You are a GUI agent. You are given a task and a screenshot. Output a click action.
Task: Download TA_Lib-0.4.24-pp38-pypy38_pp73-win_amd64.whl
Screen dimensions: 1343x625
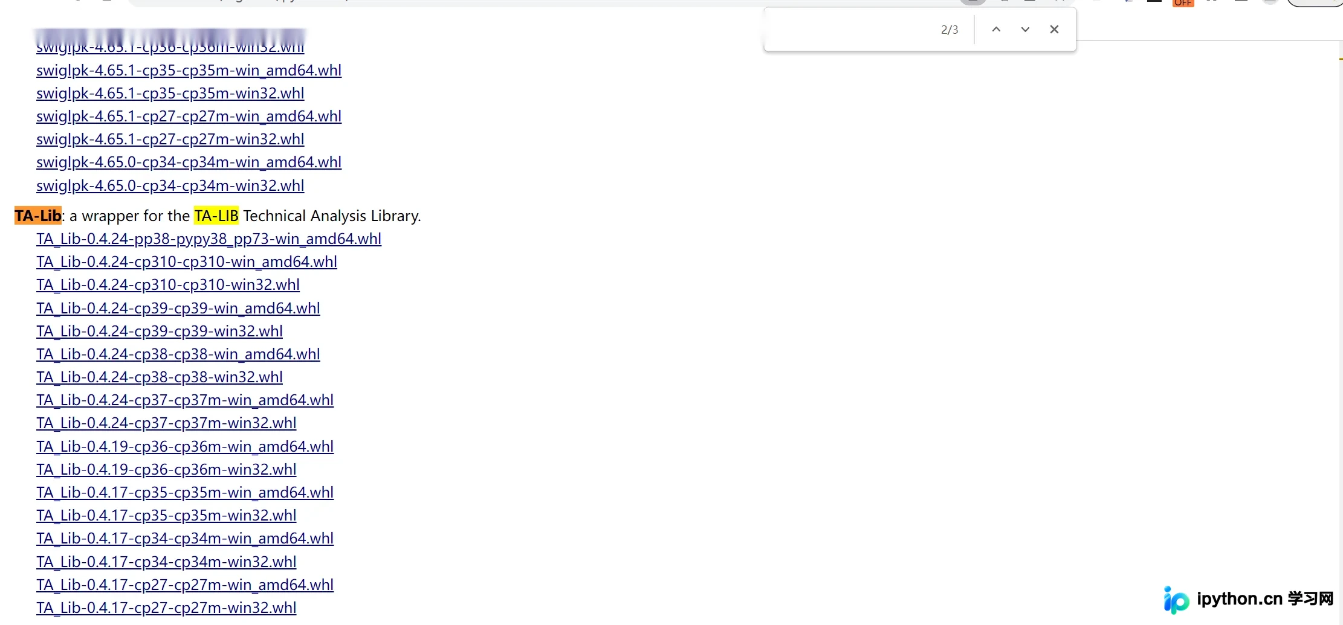tap(209, 239)
